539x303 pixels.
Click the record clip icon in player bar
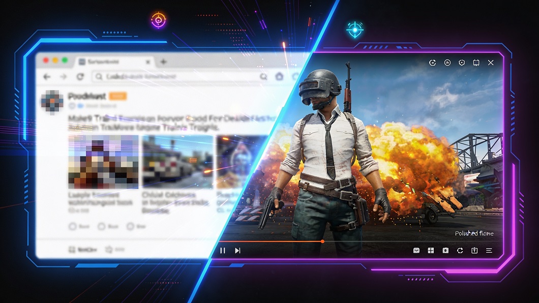point(445,251)
